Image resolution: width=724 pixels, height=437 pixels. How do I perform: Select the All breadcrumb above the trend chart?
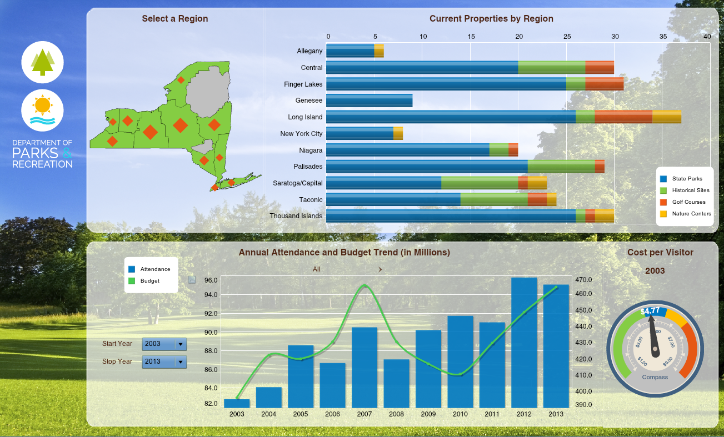(316, 269)
